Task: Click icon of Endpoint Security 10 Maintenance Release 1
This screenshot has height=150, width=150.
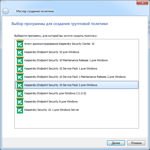Action: [x=20, y=60]
